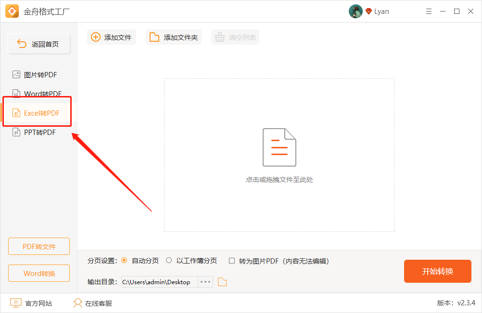Open 在线客服 customer service chat
Image resolution: width=482 pixels, height=313 pixels.
tap(77, 303)
